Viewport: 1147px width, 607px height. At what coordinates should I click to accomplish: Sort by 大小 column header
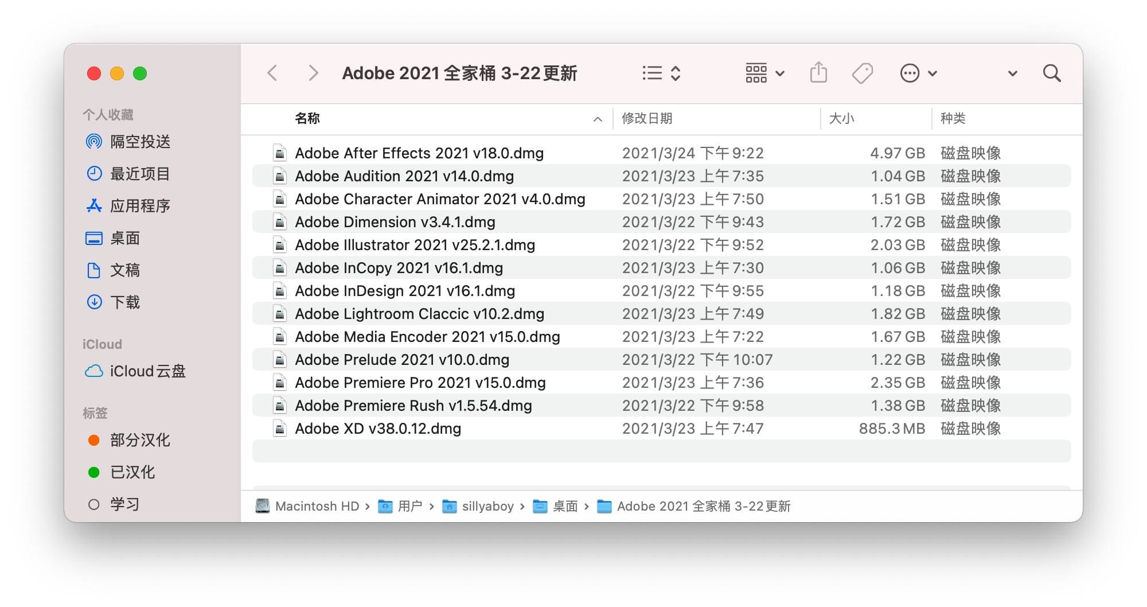click(841, 119)
